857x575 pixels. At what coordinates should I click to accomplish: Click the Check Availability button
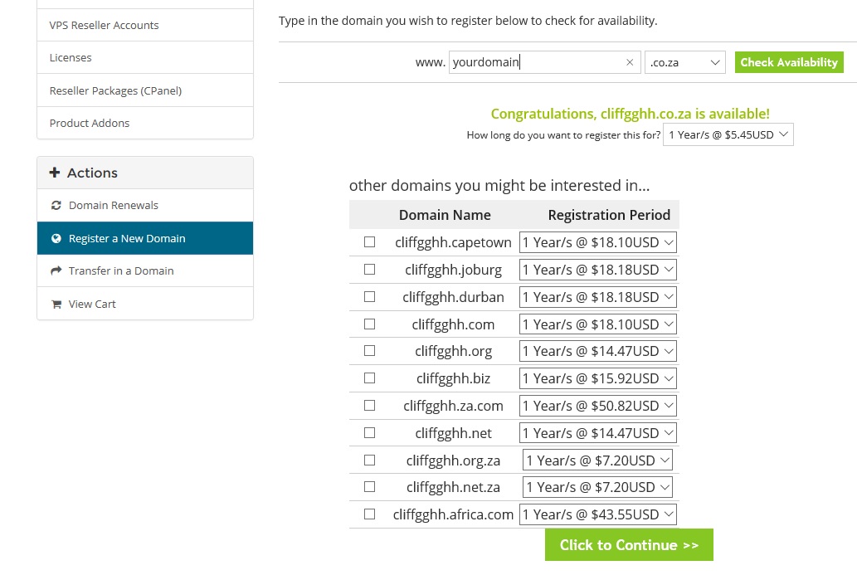pos(789,62)
